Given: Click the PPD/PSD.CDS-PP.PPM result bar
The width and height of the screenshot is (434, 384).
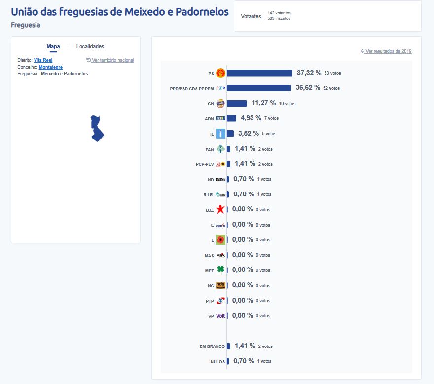Looking at the screenshot, I should pos(259,88).
